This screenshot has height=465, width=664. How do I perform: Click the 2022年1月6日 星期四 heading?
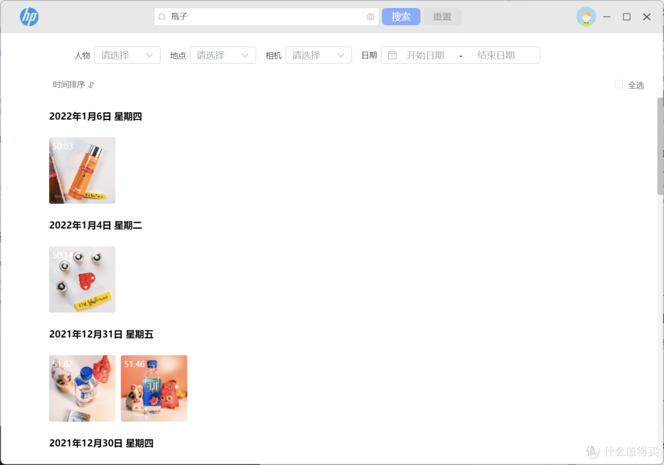click(95, 116)
